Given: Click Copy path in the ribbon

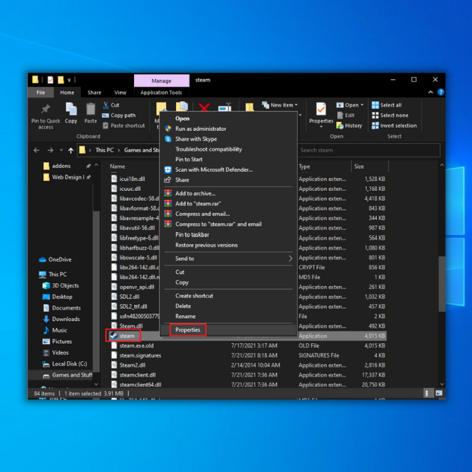Looking at the screenshot, I should coord(119,115).
